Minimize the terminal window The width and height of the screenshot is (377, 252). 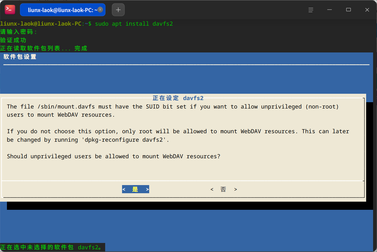pyautogui.click(x=330, y=10)
